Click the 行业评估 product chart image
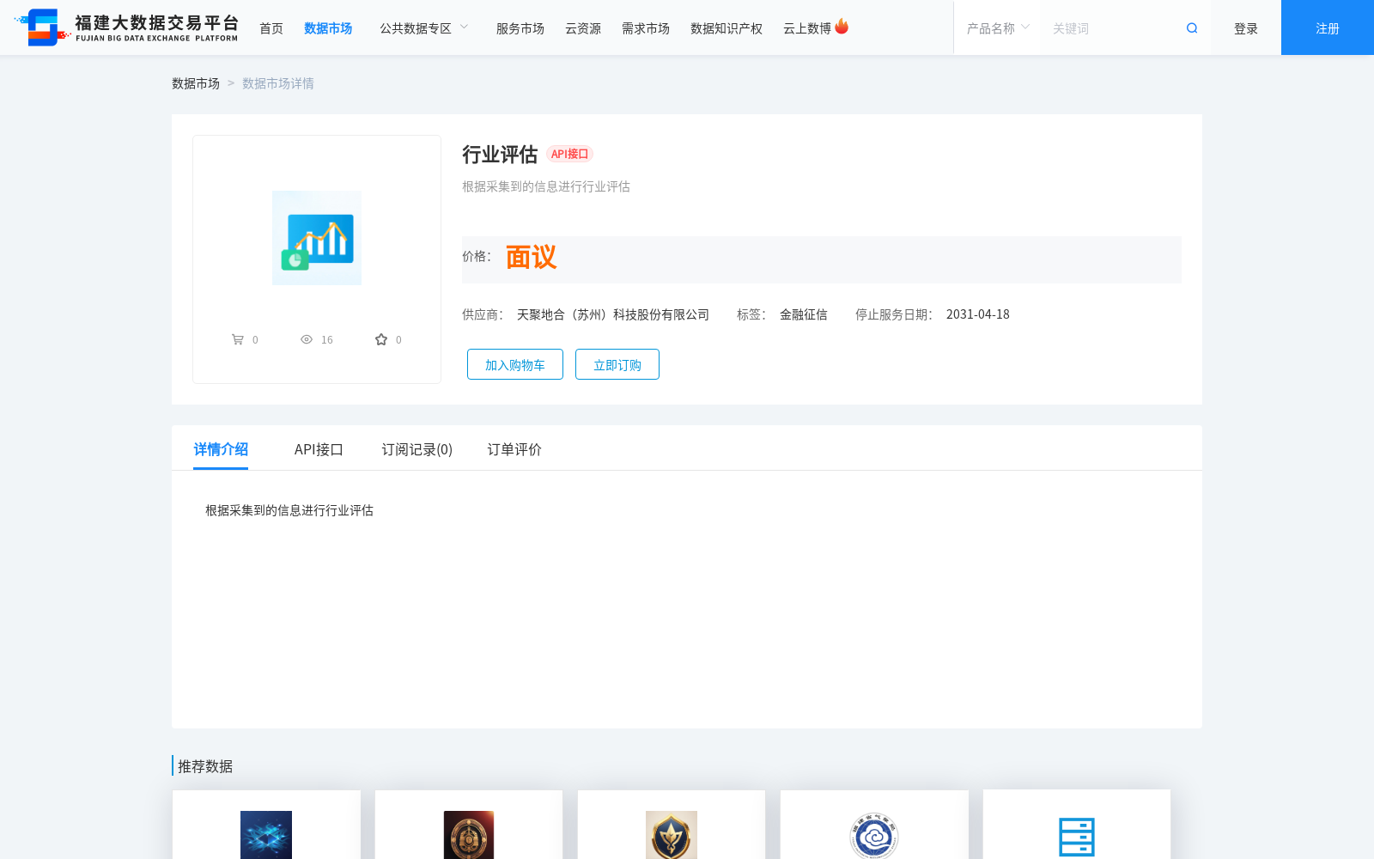The width and height of the screenshot is (1374, 859). (x=317, y=238)
